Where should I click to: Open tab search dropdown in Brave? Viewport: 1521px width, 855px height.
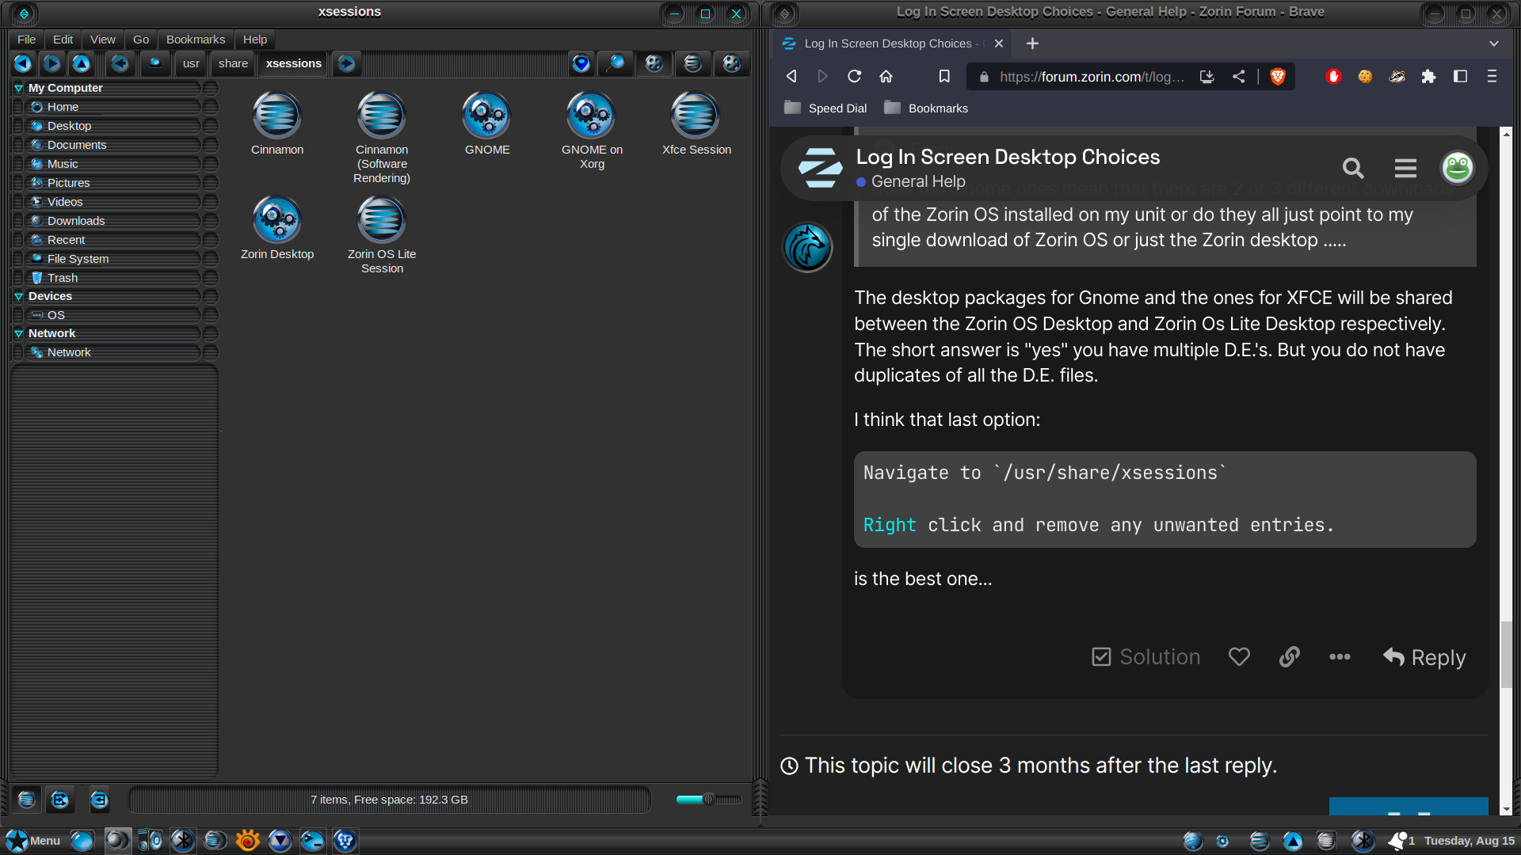tap(1494, 44)
